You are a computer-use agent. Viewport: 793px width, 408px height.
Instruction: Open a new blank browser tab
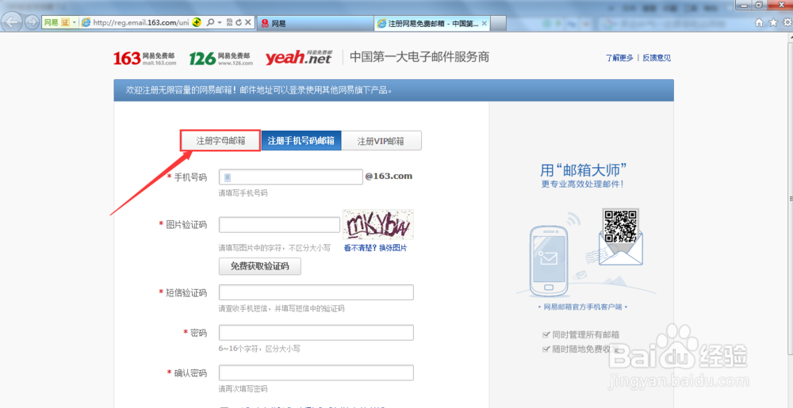click(x=498, y=23)
